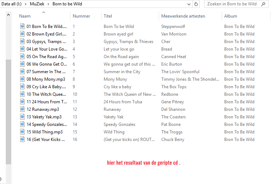This screenshot has height=184, width=271.
Task: Click the mp3 icon of 03 Gypsys, Tramps
Action: click(22, 41)
